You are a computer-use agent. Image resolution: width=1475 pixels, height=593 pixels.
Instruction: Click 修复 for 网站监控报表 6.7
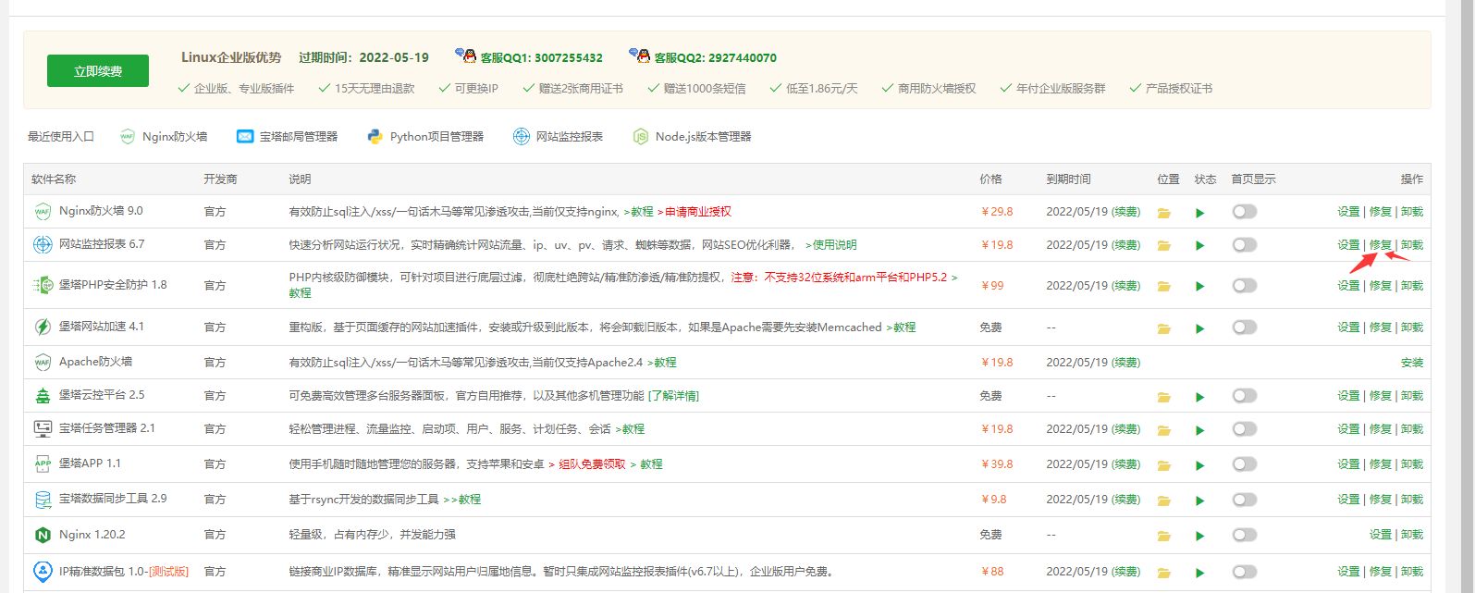(x=1381, y=245)
